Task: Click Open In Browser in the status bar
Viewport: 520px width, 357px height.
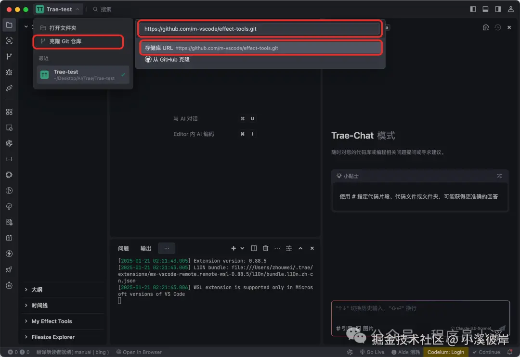Action: pos(139,352)
